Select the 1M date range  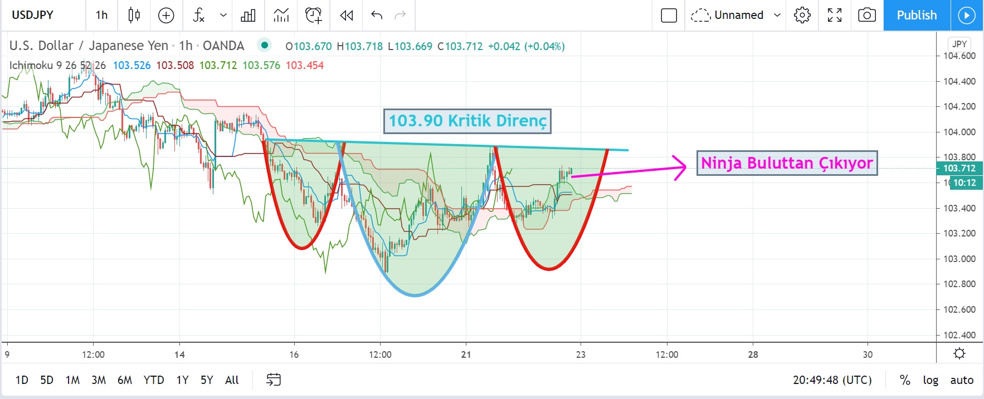pos(72,380)
